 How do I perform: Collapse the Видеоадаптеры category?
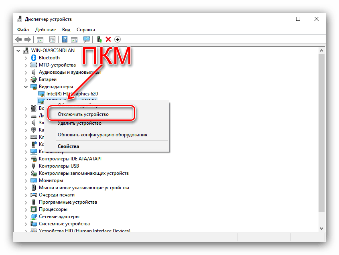tap(26, 87)
